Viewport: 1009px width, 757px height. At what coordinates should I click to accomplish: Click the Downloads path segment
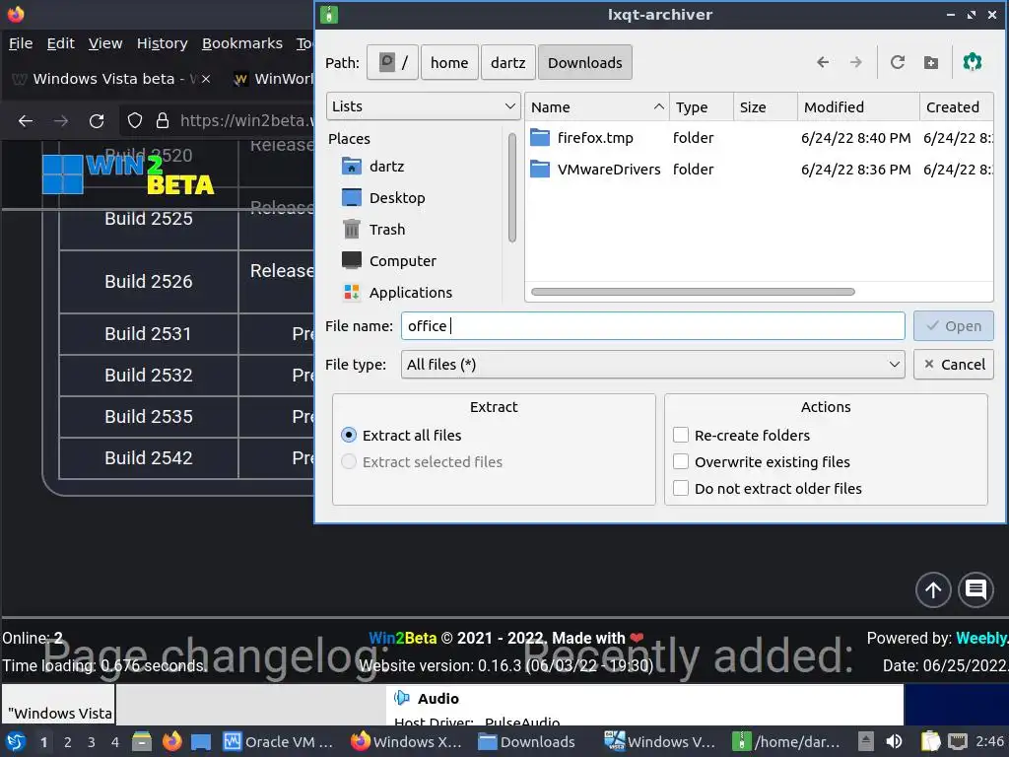pos(585,62)
